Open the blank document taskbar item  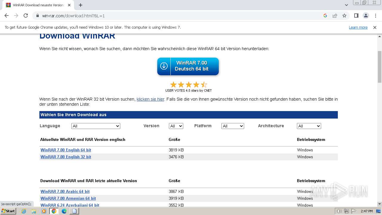click(74, 211)
